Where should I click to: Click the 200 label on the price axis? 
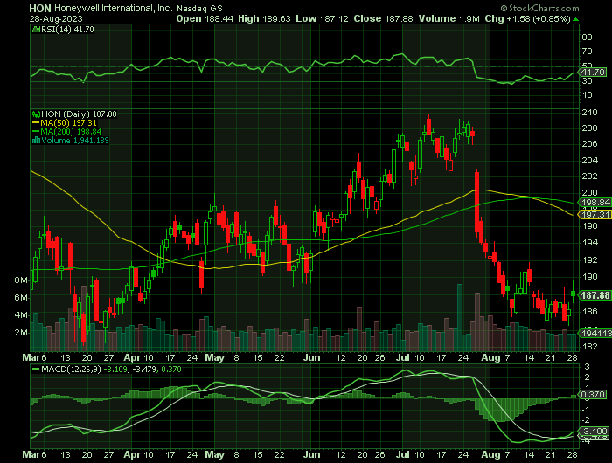click(x=589, y=193)
